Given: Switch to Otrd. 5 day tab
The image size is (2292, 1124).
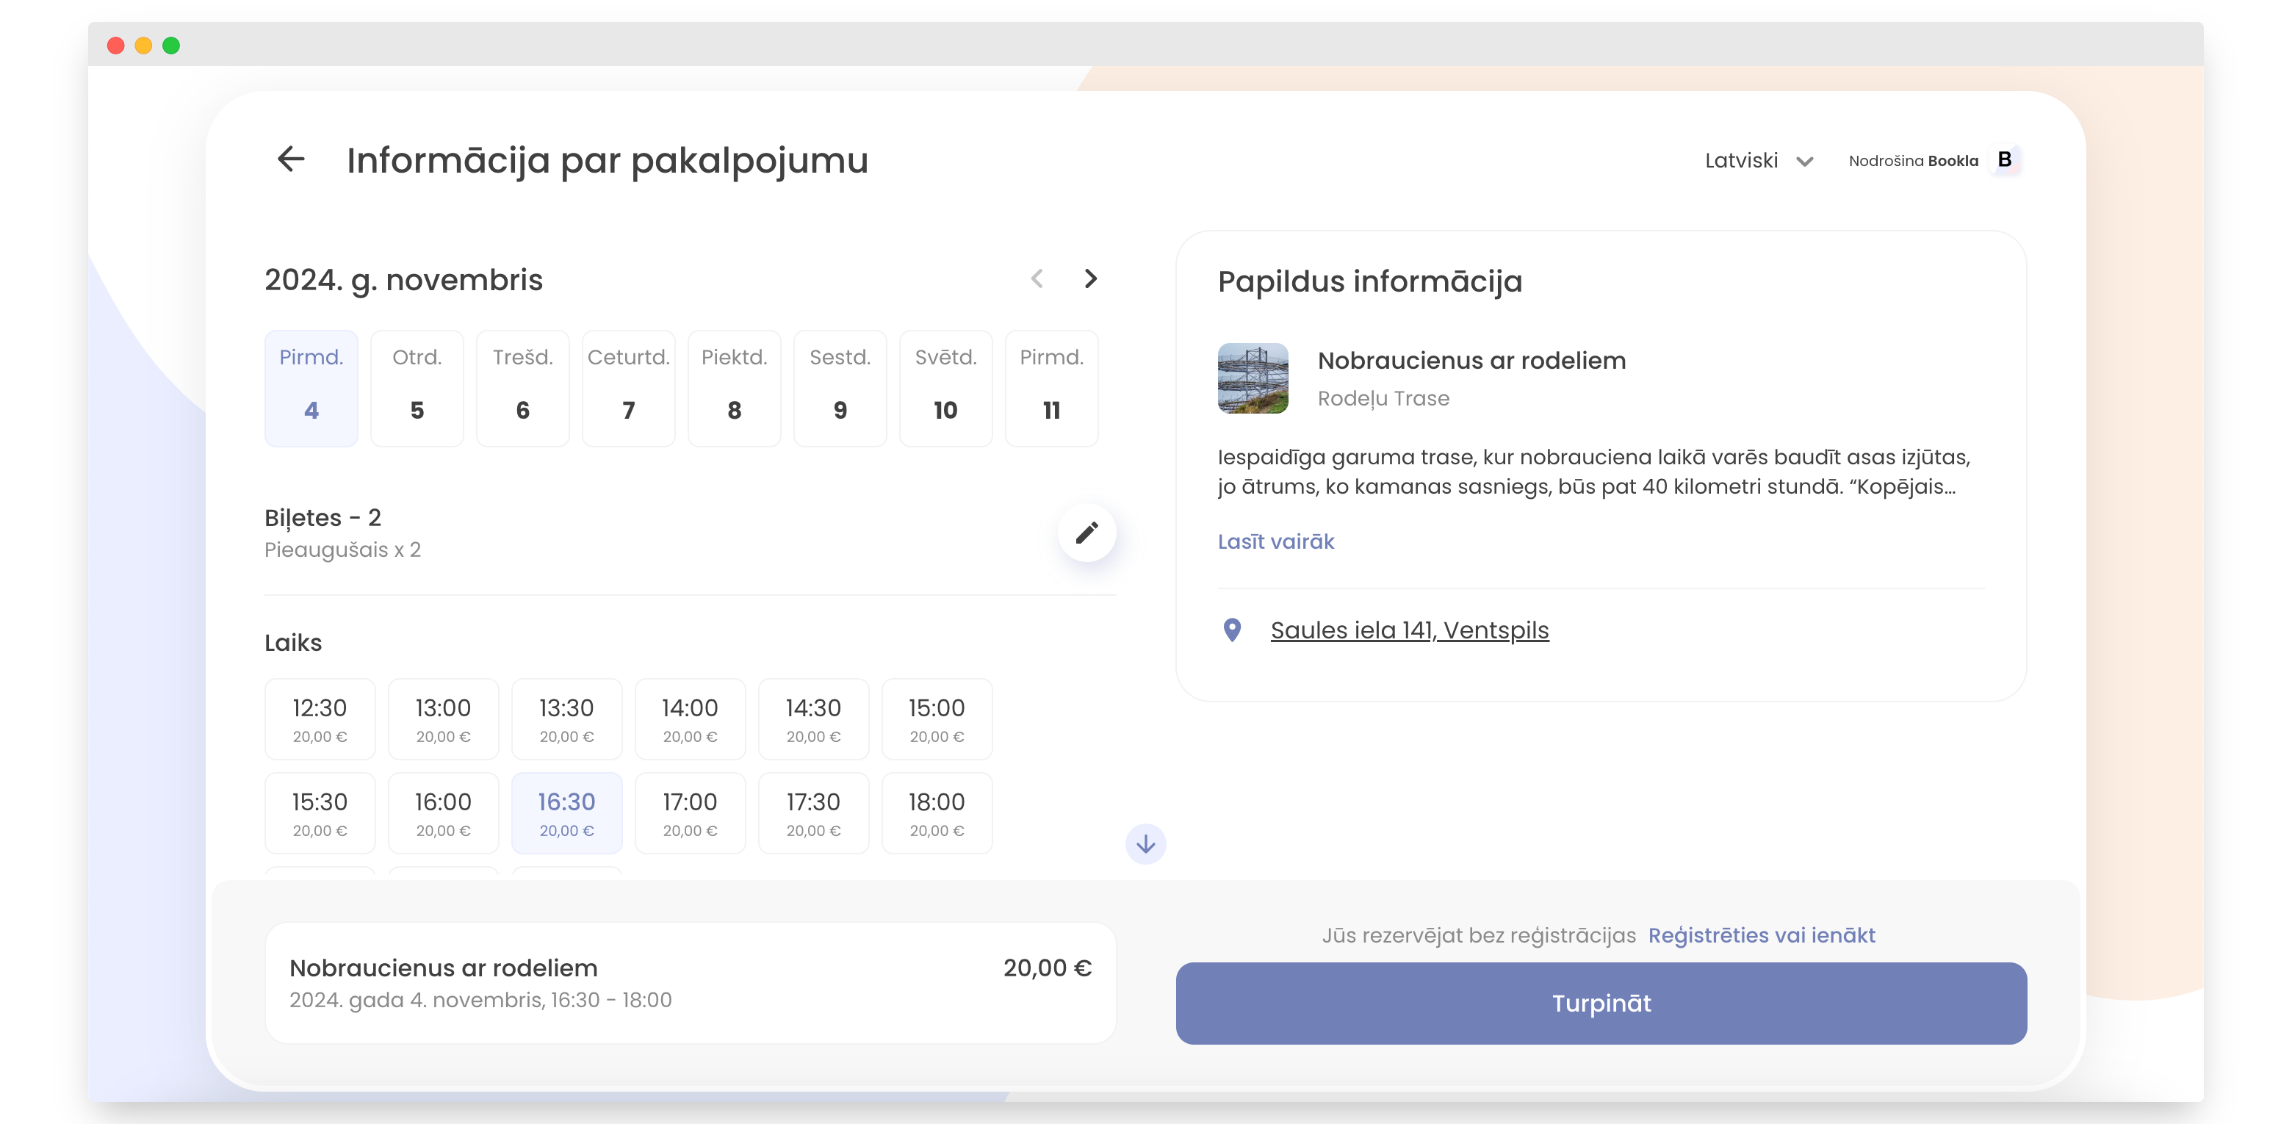Looking at the screenshot, I should point(417,388).
